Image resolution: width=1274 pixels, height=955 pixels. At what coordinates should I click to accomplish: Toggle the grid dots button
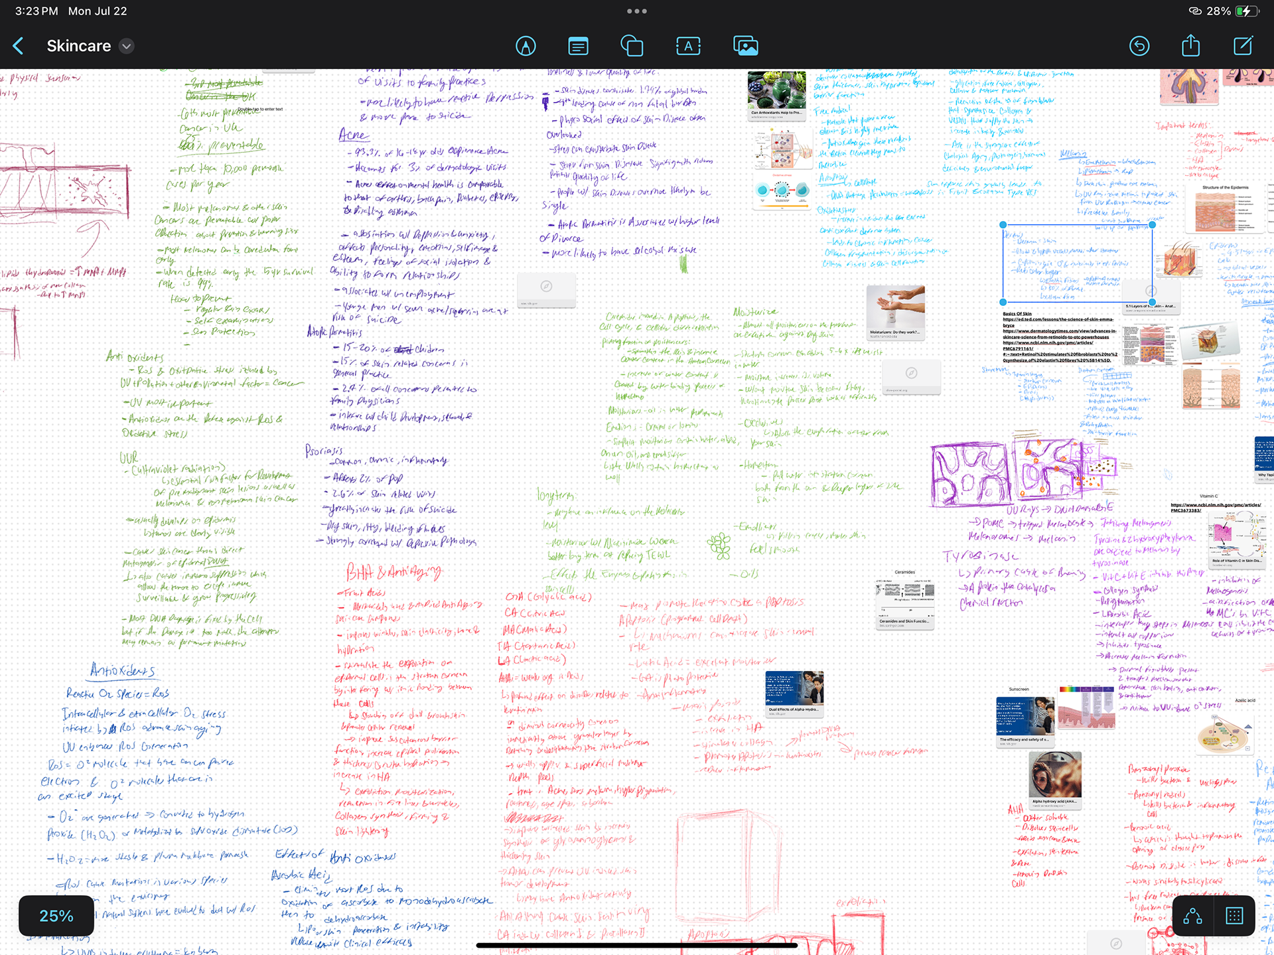pos(1234,917)
